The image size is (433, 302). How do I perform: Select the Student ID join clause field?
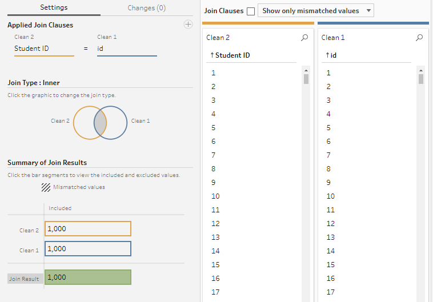point(44,49)
